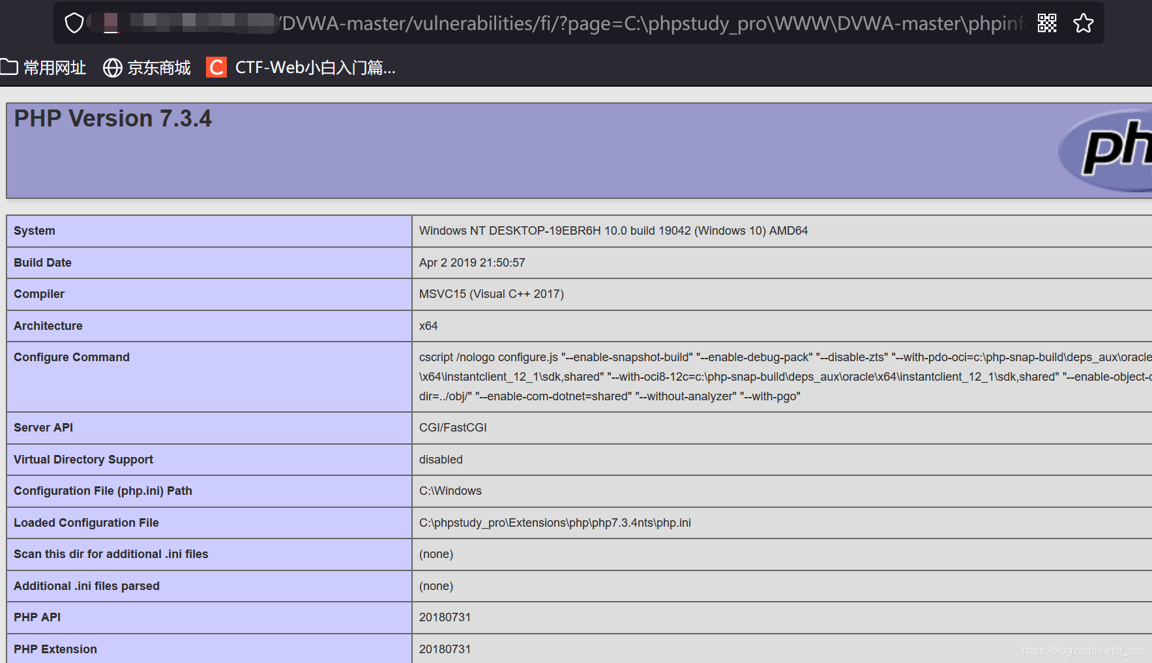Click Scan this dir for additional .ini files

click(111, 554)
